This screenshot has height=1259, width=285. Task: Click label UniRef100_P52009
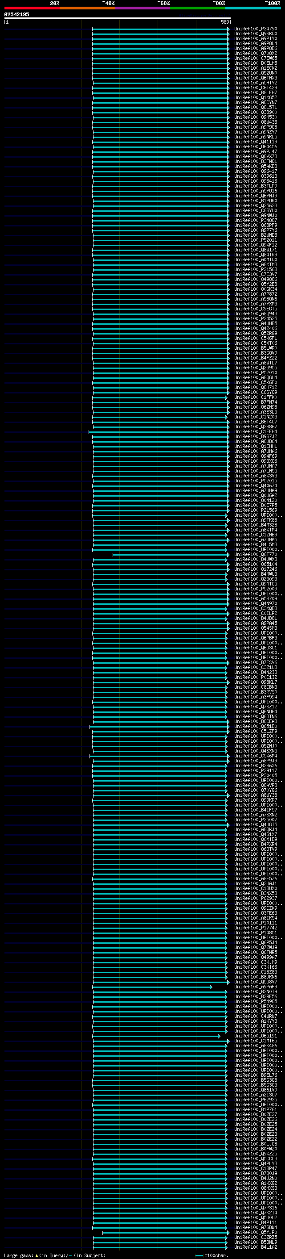pyautogui.click(x=255, y=589)
